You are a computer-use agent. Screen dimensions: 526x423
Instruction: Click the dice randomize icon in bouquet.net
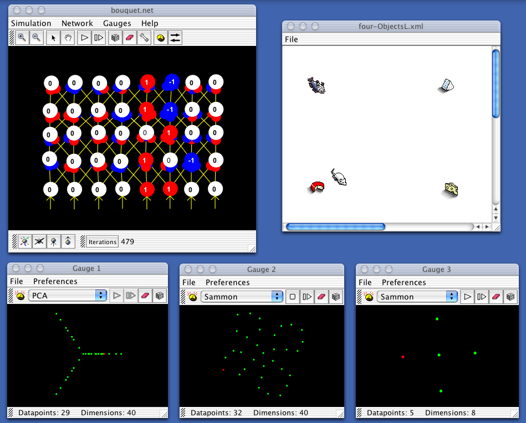[115, 38]
